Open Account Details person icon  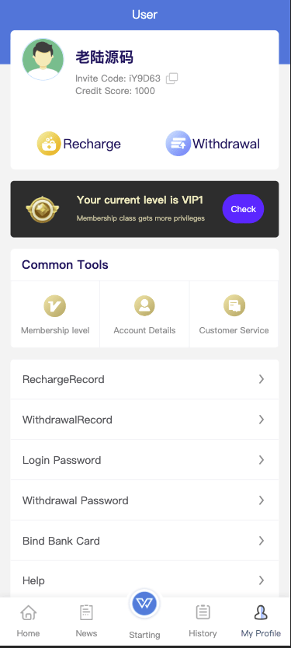pyautogui.click(x=144, y=306)
